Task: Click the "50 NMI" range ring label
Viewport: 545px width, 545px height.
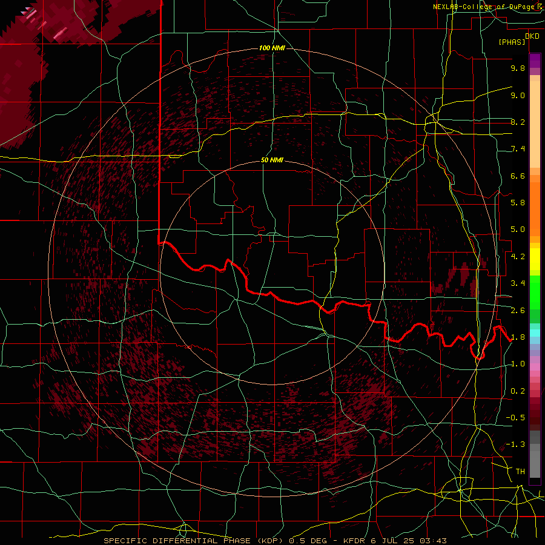Action: pos(272,160)
